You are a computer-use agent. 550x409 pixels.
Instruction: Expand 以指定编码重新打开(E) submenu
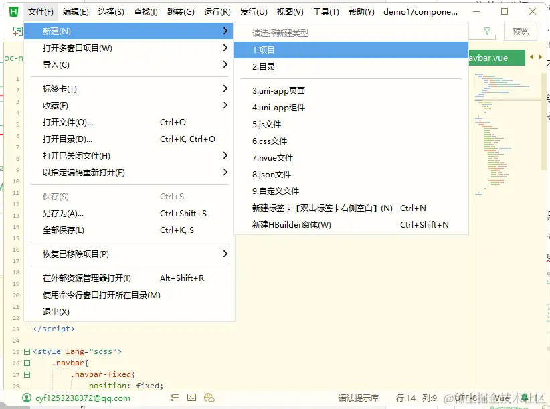pyautogui.click(x=128, y=172)
